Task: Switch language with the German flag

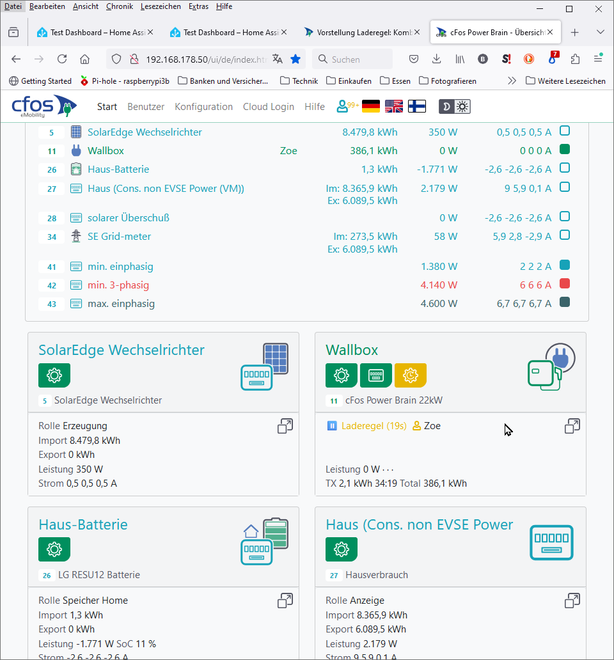Action: coord(371,107)
